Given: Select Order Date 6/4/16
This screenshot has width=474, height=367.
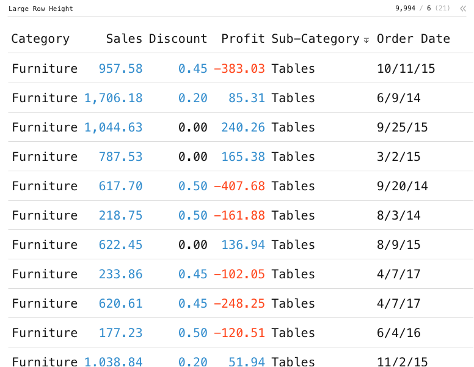Looking at the screenshot, I should (x=398, y=333).
